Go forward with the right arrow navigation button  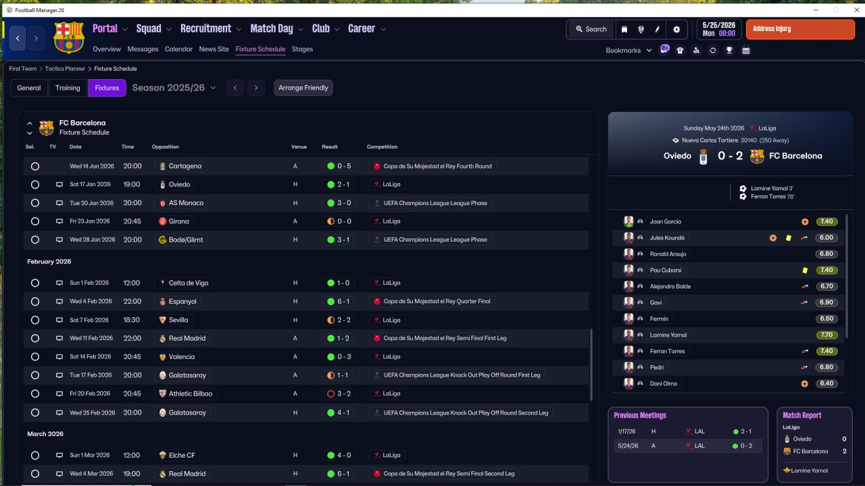(36, 38)
